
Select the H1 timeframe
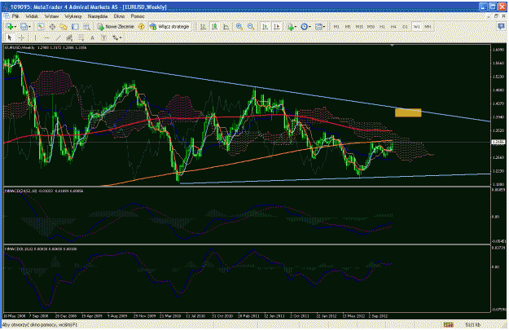383,27
